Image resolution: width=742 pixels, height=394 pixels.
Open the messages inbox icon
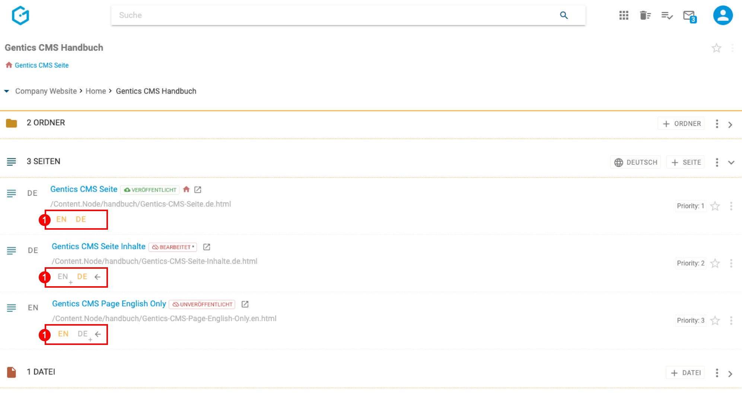pyautogui.click(x=690, y=16)
